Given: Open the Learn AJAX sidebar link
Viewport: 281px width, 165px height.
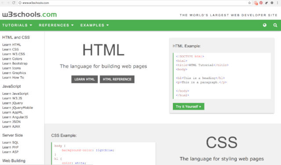Looking at the screenshot, I should [11, 126].
